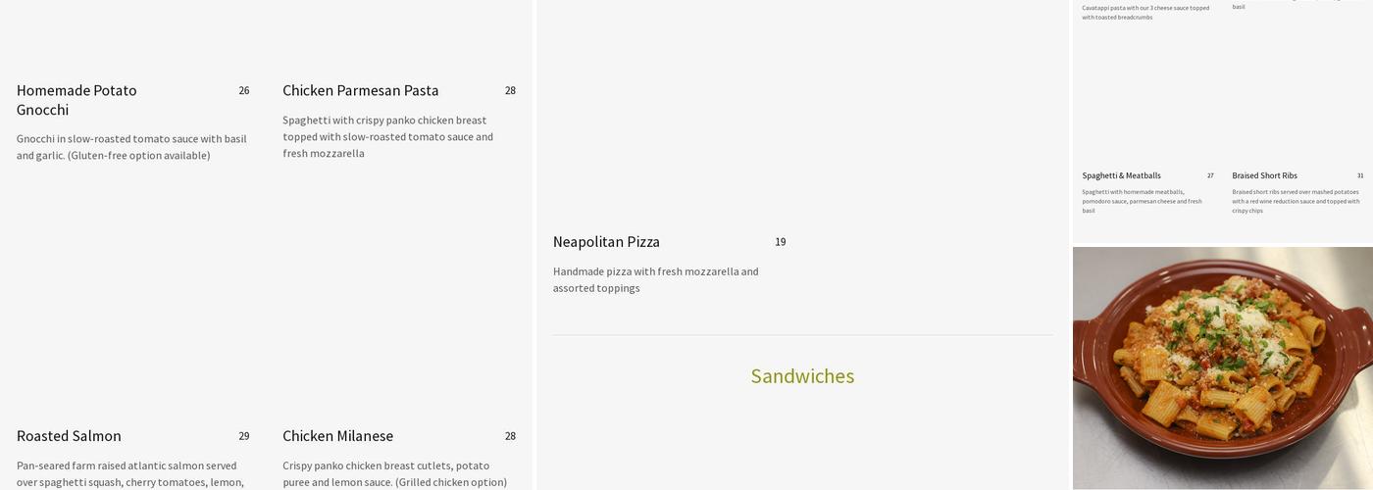
Task: Select the Braised Short Ribs title
Action: point(1264,175)
